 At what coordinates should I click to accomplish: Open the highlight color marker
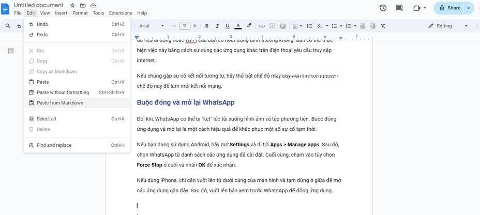(249, 26)
